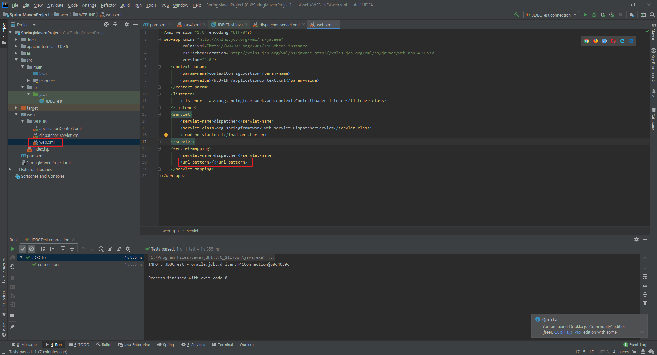Collapse the JDBCTest test result node

pos(21,257)
